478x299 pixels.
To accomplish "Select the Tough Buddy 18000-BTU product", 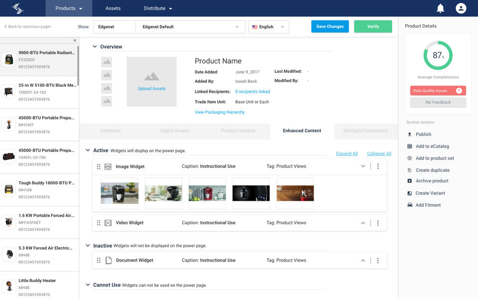I will pos(39,190).
